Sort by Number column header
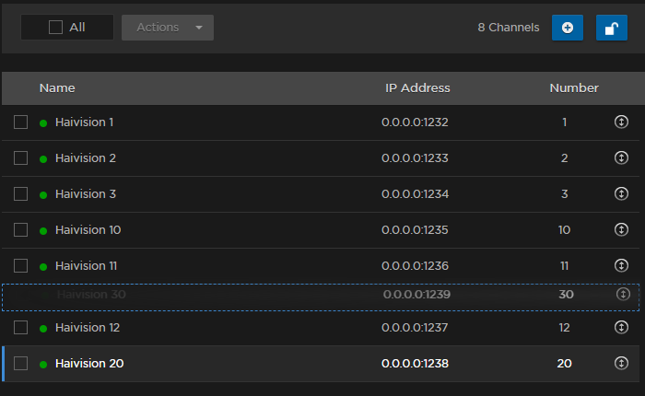The image size is (645, 396). tap(574, 88)
